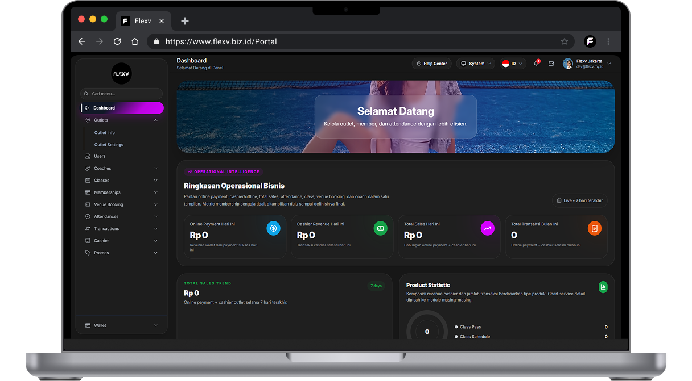Click the Online Payment dollar icon
Image resolution: width=692 pixels, height=381 pixels.
(273, 228)
